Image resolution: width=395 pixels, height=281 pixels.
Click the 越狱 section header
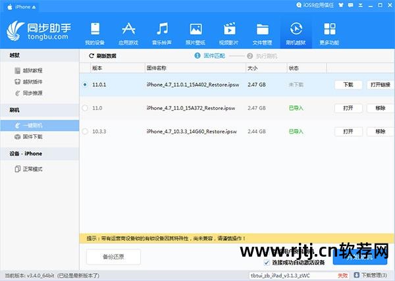pyautogui.click(x=39, y=56)
